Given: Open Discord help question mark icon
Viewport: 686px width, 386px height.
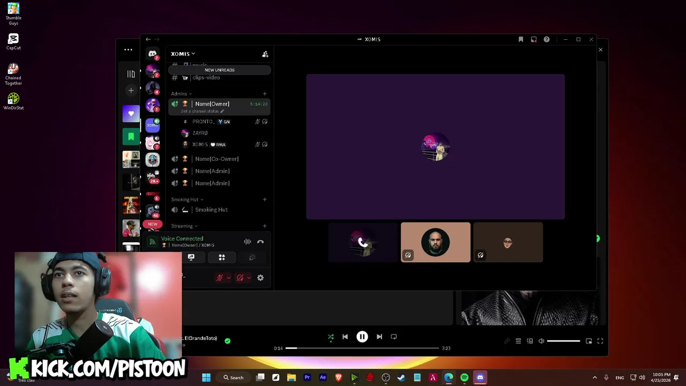Looking at the screenshot, I should pyautogui.click(x=547, y=39).
